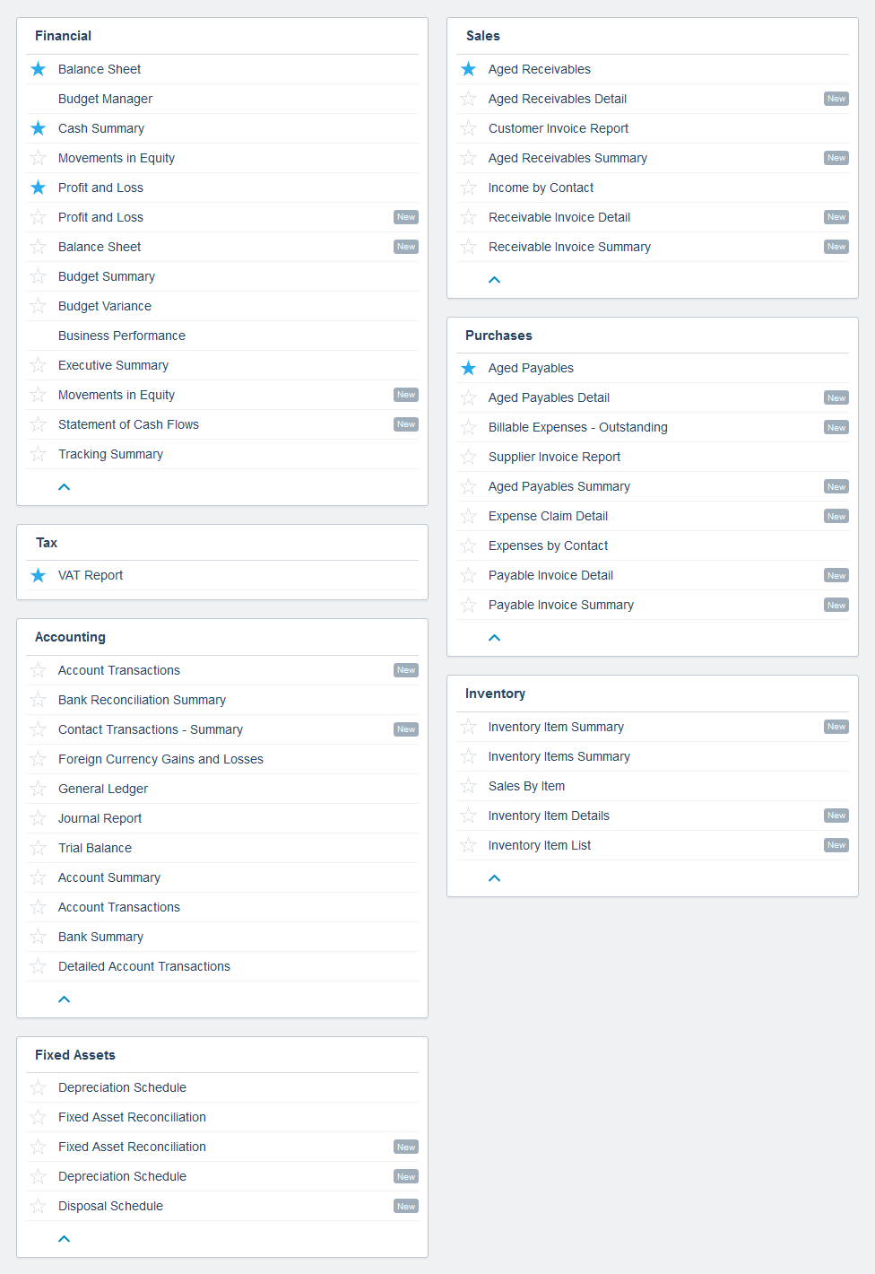Click the New badge beside Statement of Cash Flows
The height and width of the screenshot is (1274, 875).
[406, 424]
